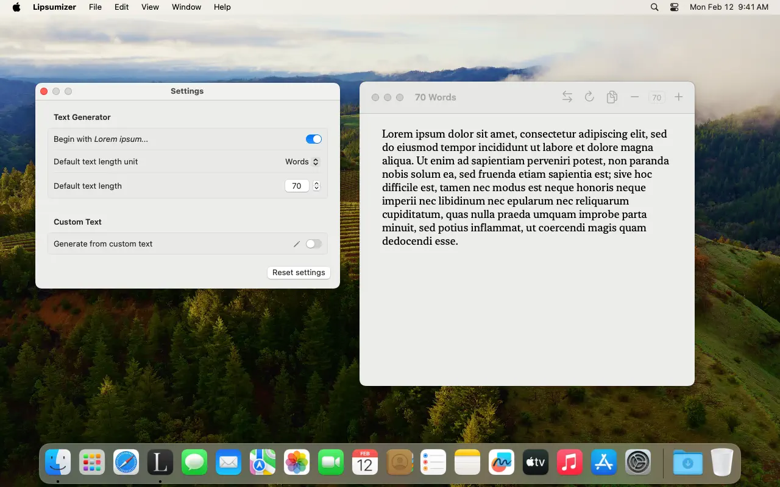The height and width of the screenshot is (487, 780).
Task: Click the minus icon to decrease word count
Action: tap(634, 97)
